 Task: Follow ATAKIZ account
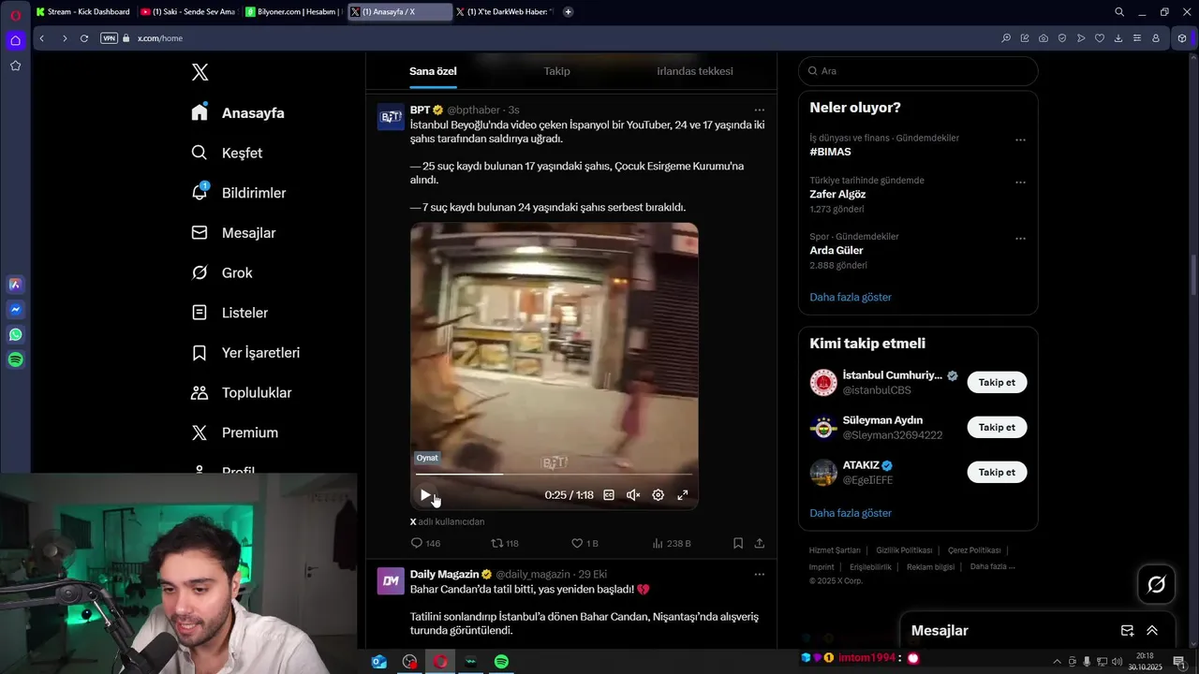click(x=997, y=472)
